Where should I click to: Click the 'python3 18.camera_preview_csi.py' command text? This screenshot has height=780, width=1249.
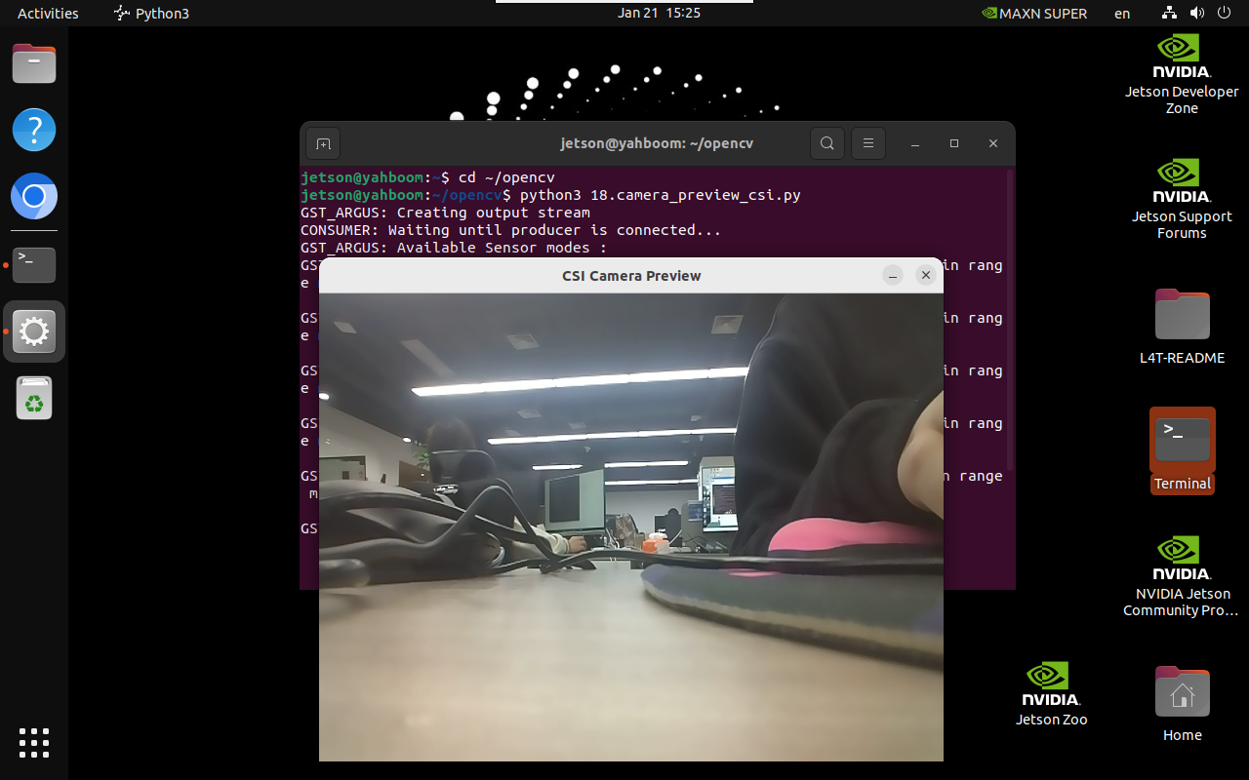click(x=661, y=195)
